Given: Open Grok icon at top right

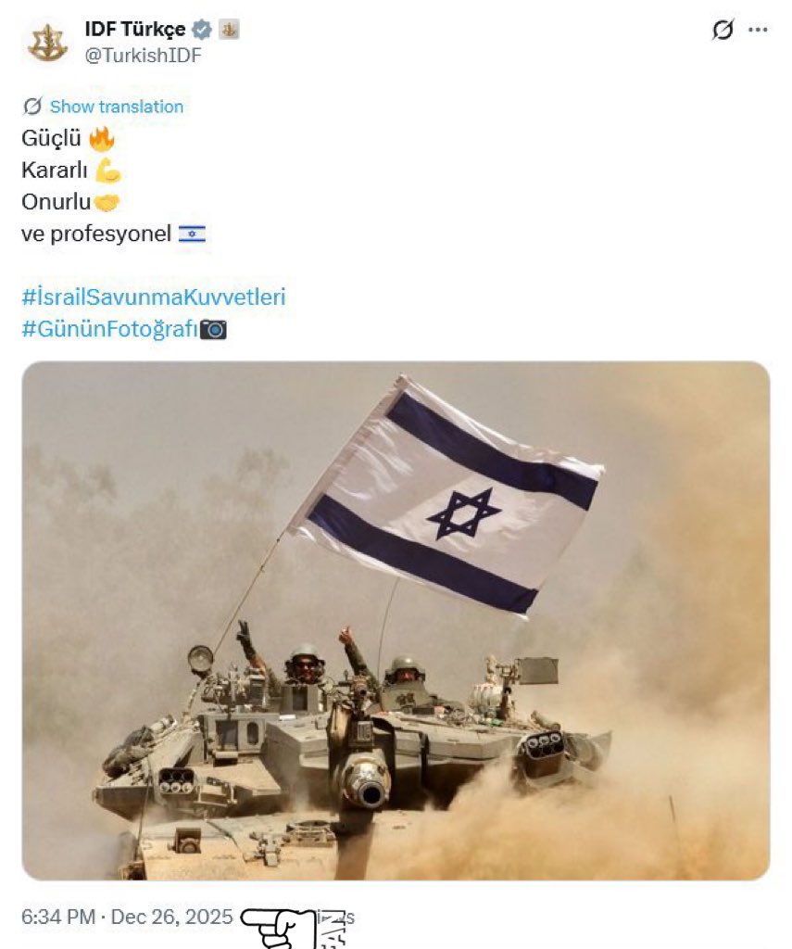Looking at the screenshot, I should 723,29.
